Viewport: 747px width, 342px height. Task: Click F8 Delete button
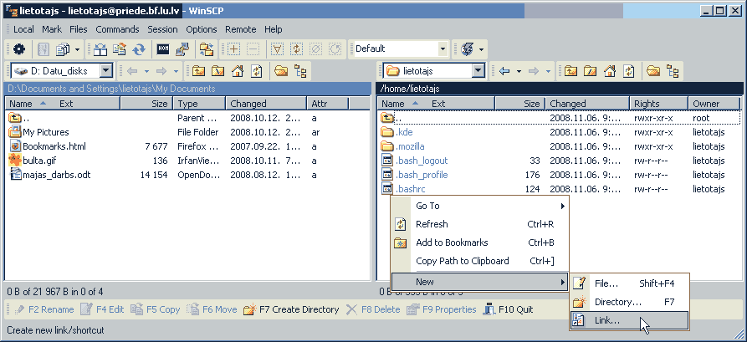click(373, 309)
